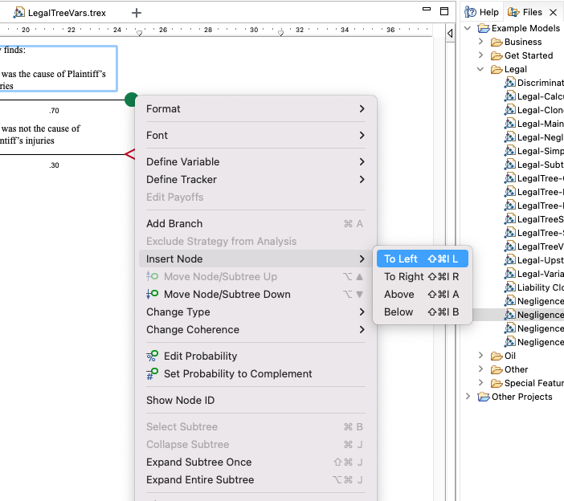Click the green chance node circle
Screen dimensions: 564x501
[x=131, y=100]
